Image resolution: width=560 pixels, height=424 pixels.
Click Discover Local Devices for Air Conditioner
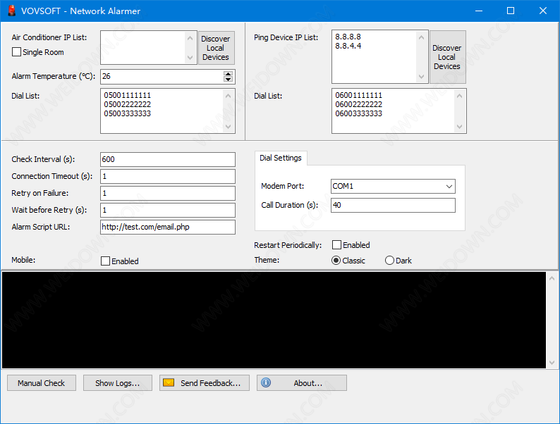[x=216, y=48]
